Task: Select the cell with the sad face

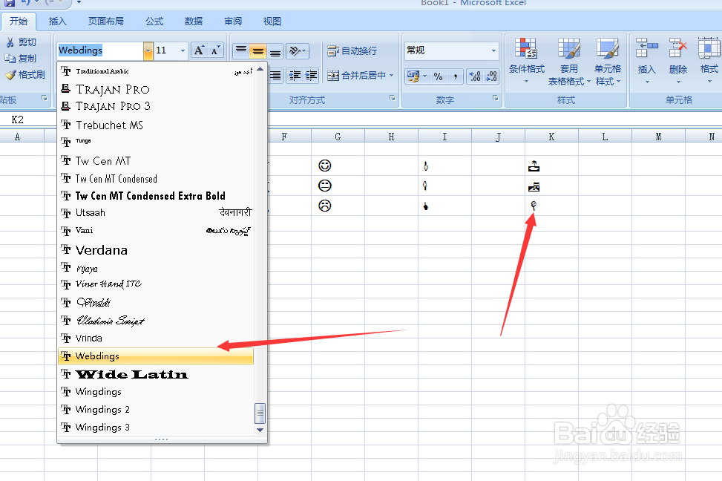Action: click(338, 206)
